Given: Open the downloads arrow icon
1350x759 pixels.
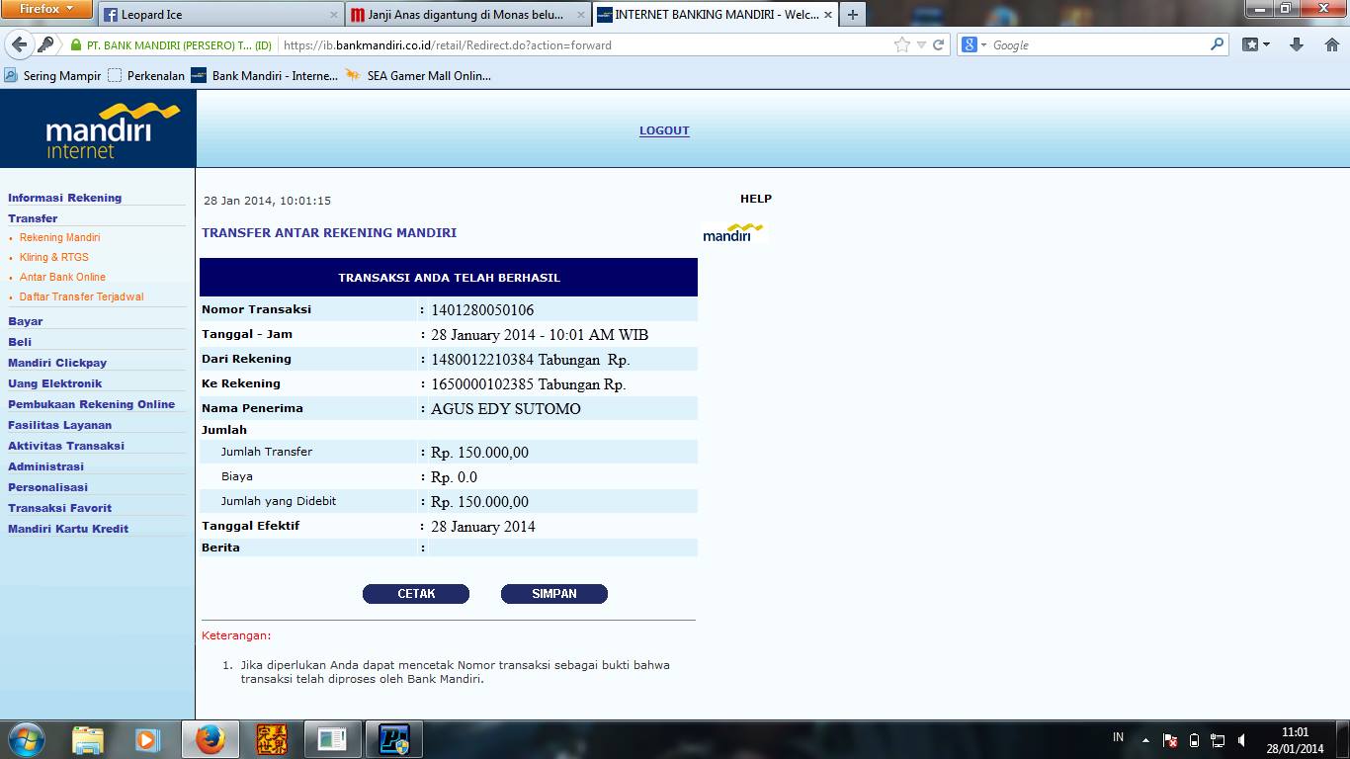Looking at the screenshot, I should (x=1297, y=44).
